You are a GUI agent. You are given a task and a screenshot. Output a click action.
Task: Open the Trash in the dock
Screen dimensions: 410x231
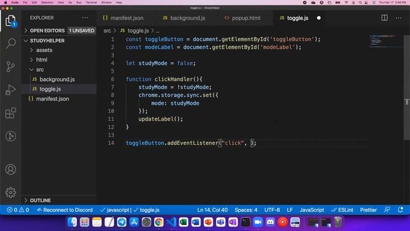(338, 222)
